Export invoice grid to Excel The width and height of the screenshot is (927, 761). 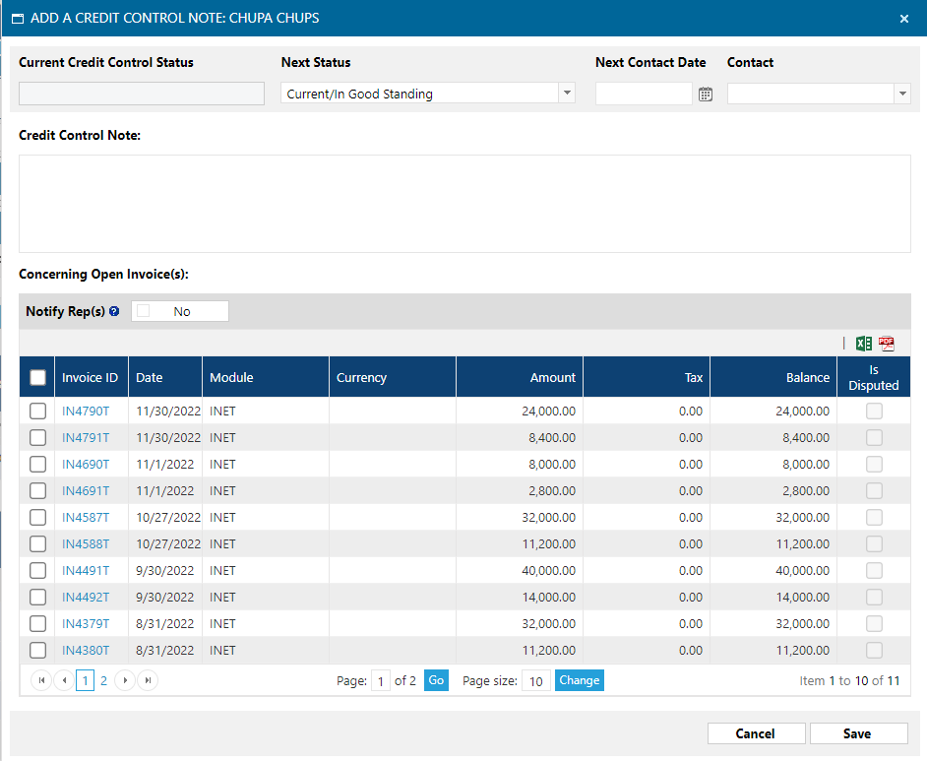[863, 344]
